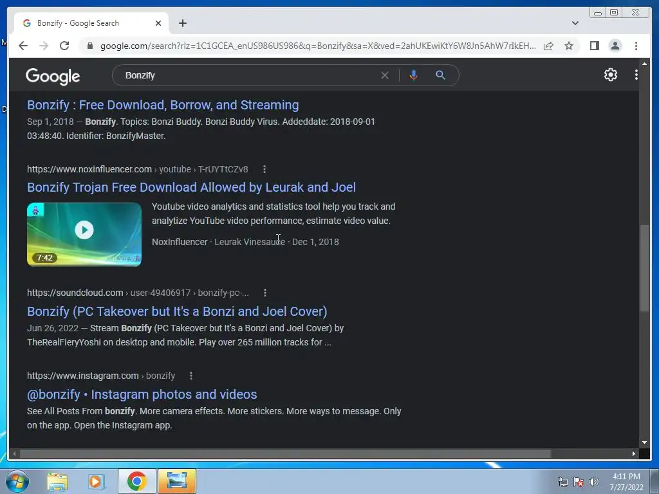Open Chrome's three-dot menu
Screen dimensions: 659x494
pyautogui.click(x=636, y=46)
